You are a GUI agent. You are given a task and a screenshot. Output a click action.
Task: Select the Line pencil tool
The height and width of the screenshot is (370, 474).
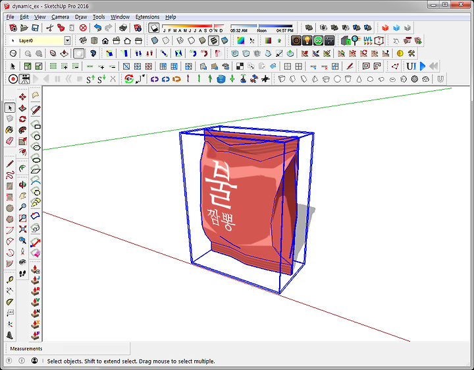(x=10, y=164)
